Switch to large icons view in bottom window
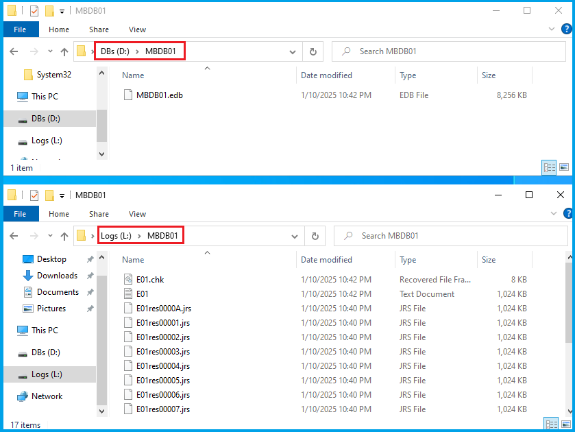Screen dimensions: 575x432 tap(564, 423)
